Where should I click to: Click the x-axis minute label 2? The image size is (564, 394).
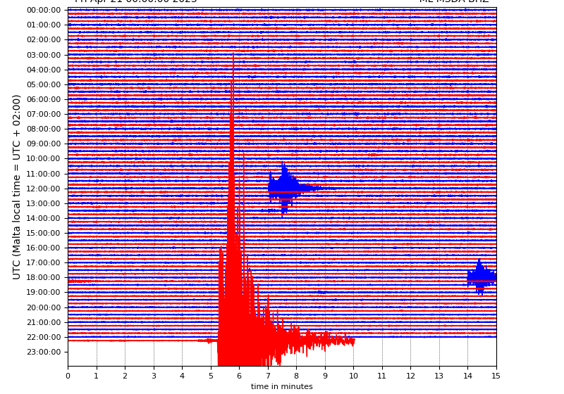coord(125,376)
